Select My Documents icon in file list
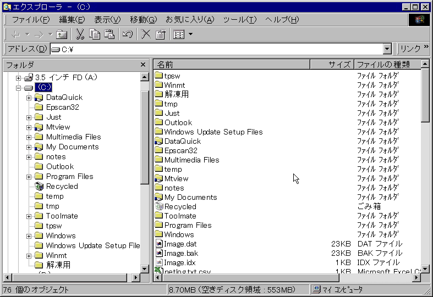Image resolution: width=433 pixels, height=297 pixels. (x=159, y=197)
